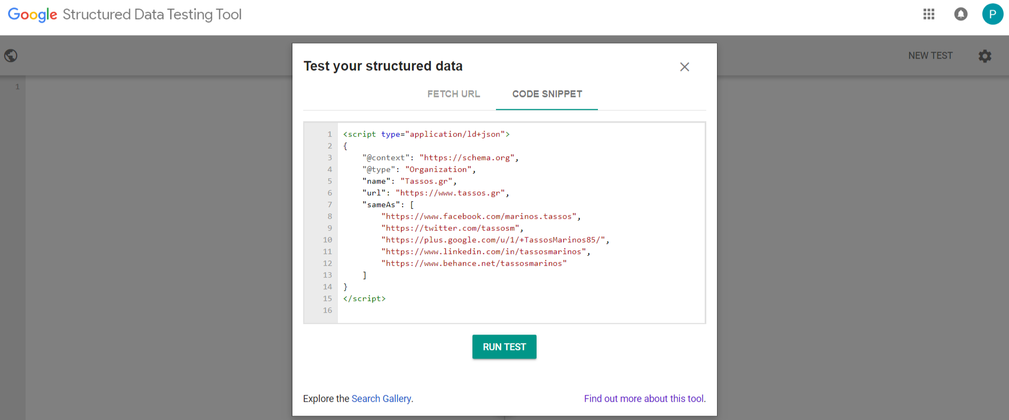Place cursor on the behance.net URL line
The height and width of the screenshot is (420, 1009).
474,264
